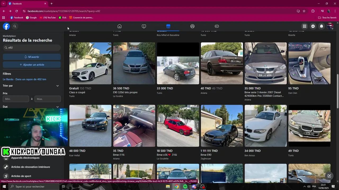
Task: Show hidden system tray icons
Action: [304, 187]
